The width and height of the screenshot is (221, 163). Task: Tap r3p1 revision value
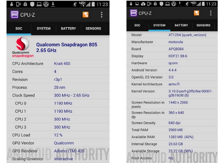coord(58,79)
